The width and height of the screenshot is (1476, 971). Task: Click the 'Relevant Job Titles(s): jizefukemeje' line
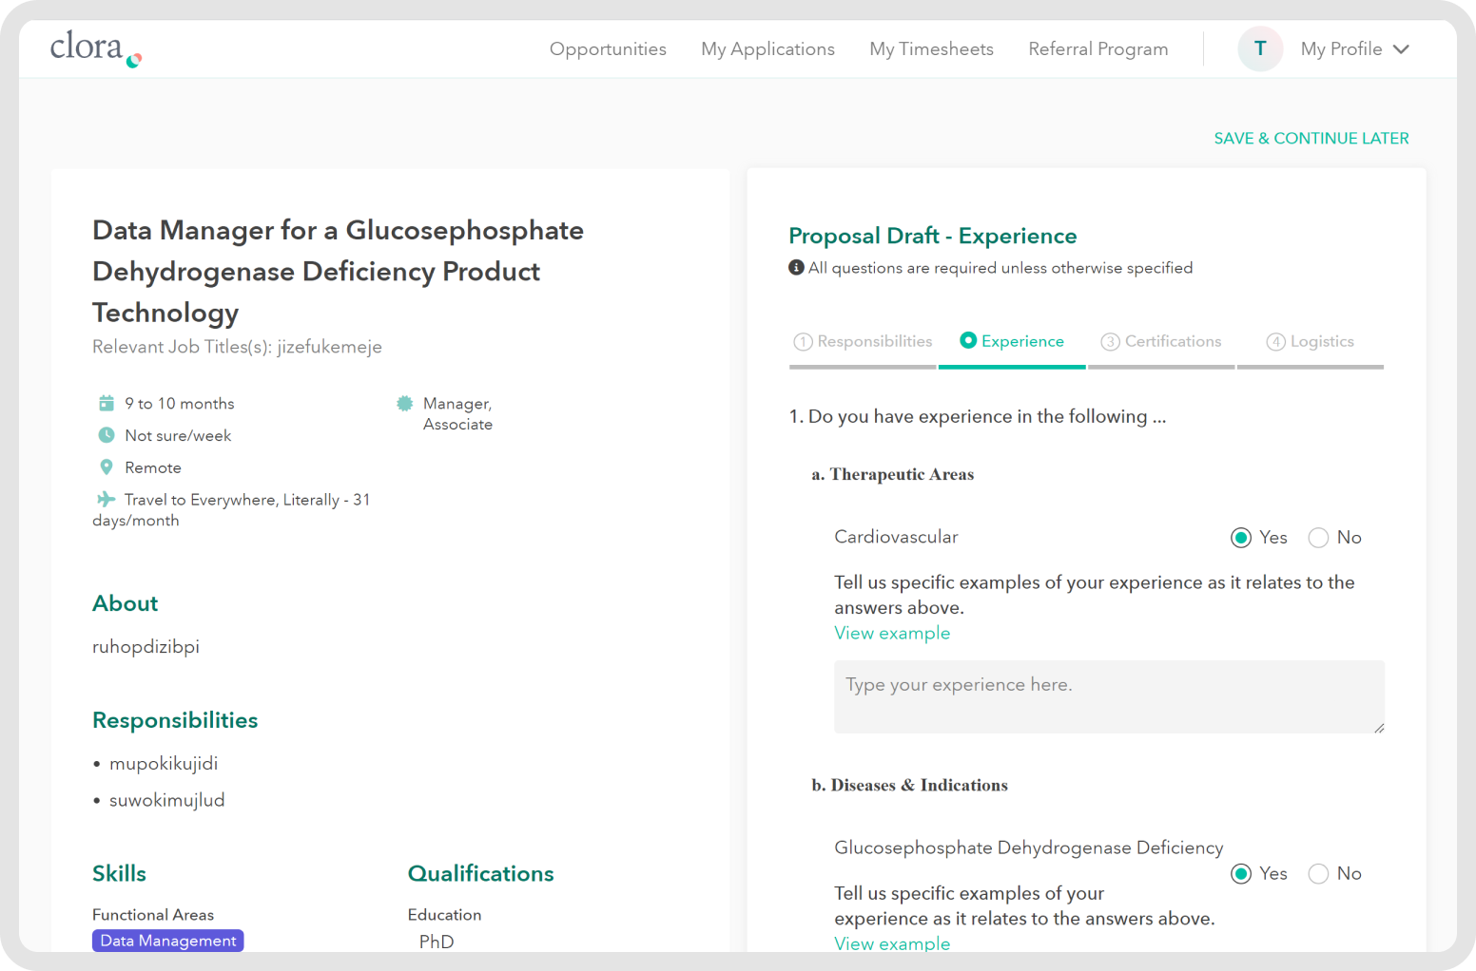[x=237, y=347]
